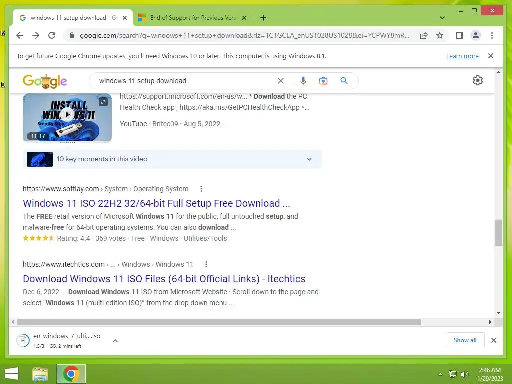Open softlay.com result options menu
This screenshot has width=512, height=384.
tap(201, 189)
